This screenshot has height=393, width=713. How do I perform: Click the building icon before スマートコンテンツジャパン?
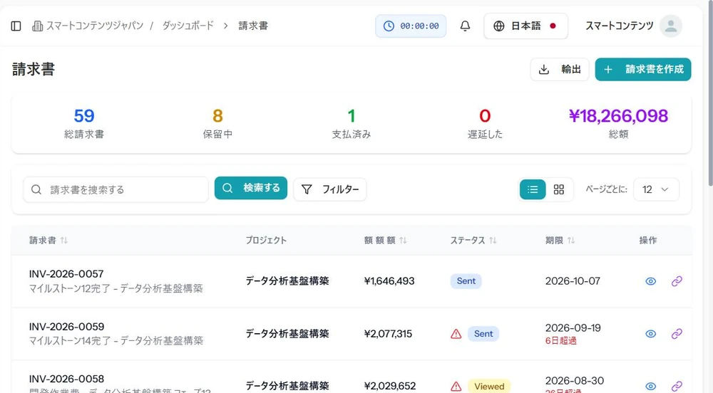coord(37,26)
